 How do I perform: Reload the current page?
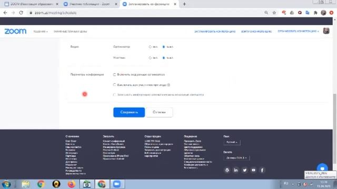click(21, 13)
